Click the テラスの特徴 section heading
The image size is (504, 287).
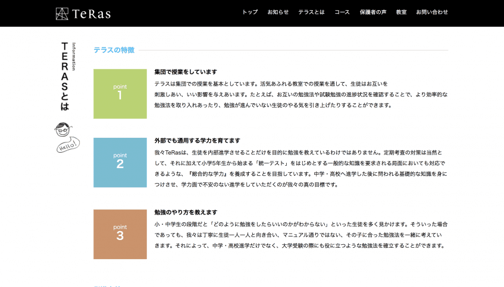coord(114,50)
